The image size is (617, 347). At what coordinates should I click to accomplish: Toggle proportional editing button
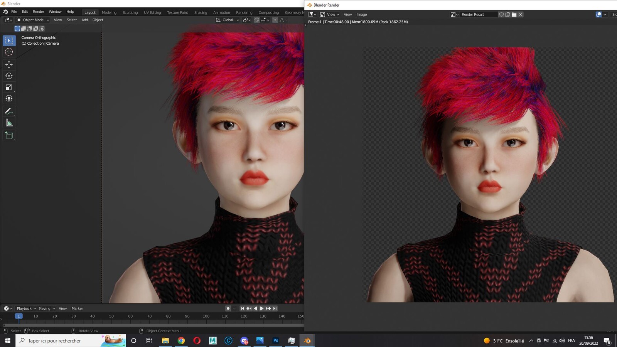(x=275, y=20)
